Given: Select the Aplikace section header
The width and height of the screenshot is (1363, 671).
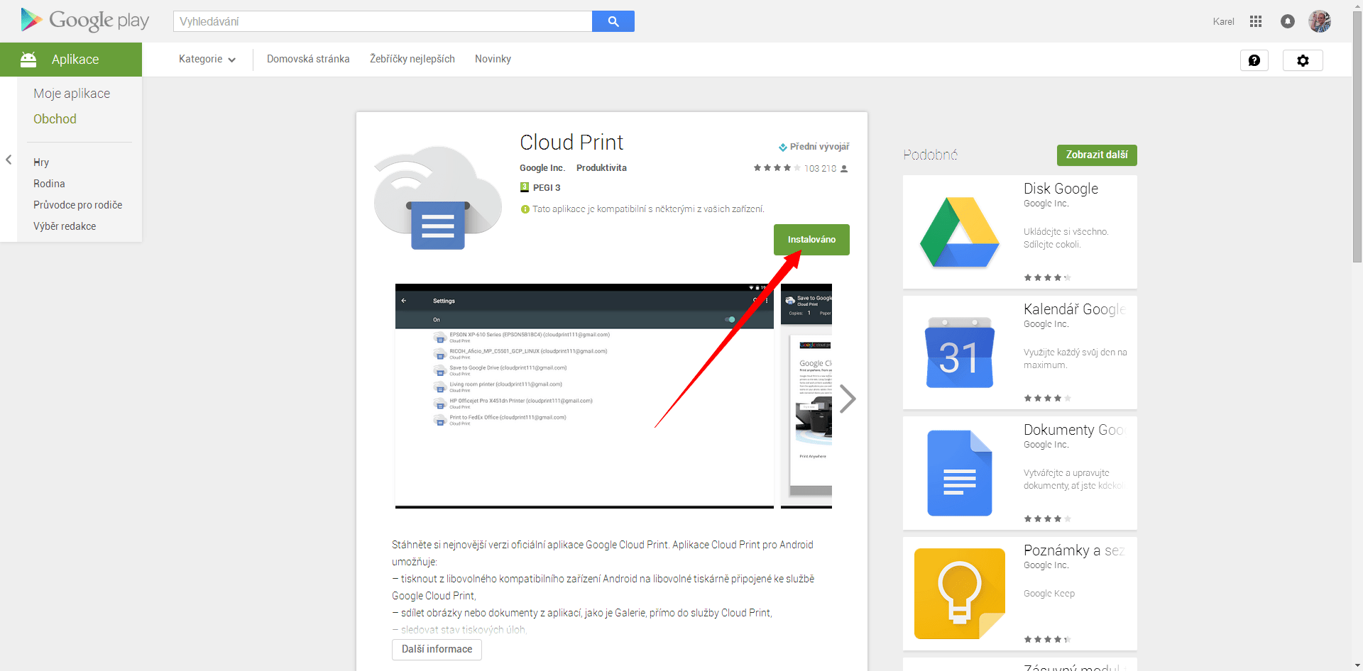Looking at the screenshot, I should (x=71, y=60).
